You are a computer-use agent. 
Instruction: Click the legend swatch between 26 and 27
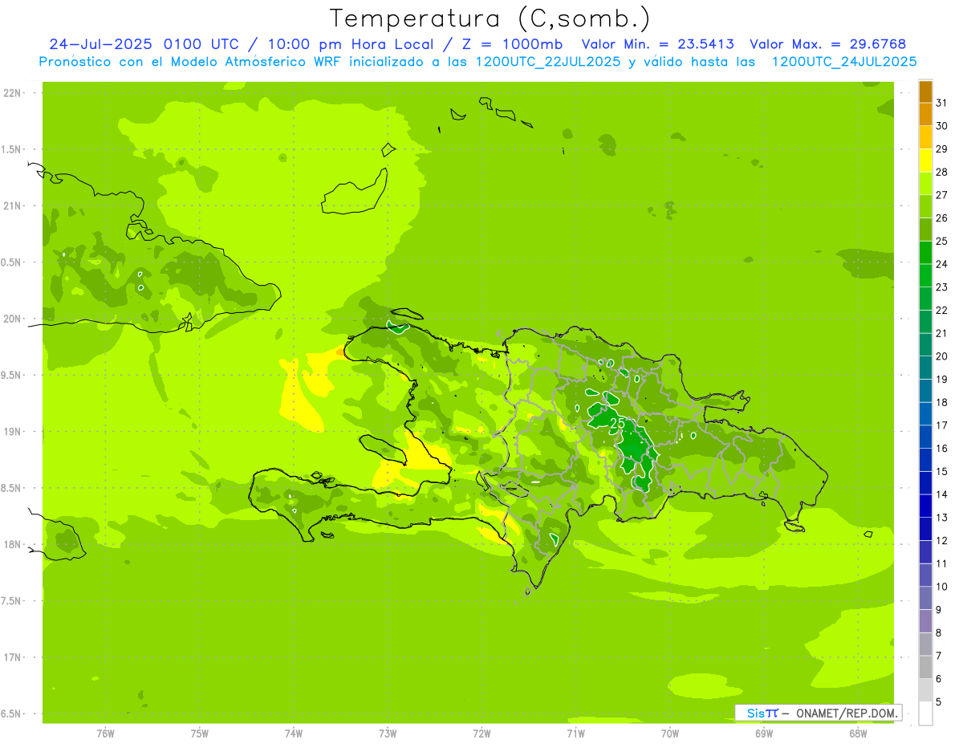(925, 206)
